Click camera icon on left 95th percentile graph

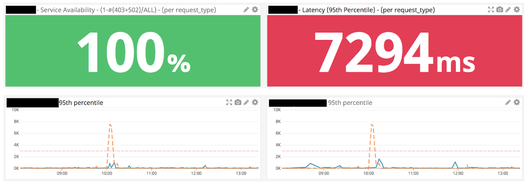point(238,102)
